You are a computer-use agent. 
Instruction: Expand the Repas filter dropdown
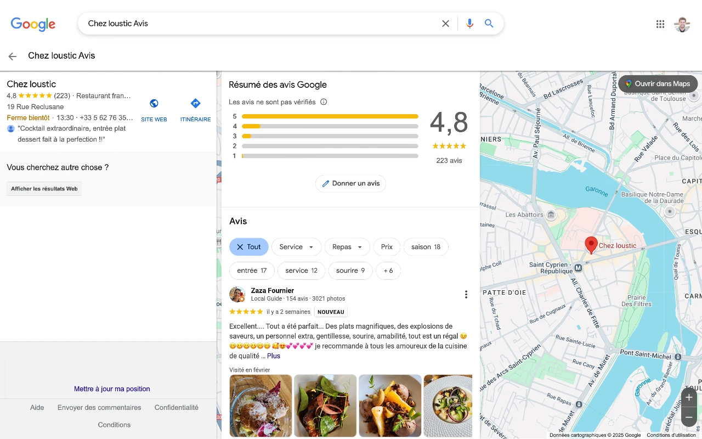coord(348,247)
